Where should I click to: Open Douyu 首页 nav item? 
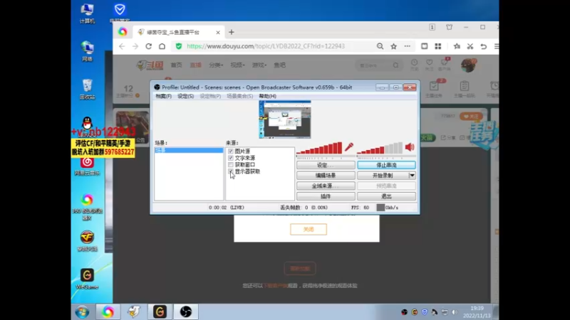pyautogui.click(x=176, y=65)
